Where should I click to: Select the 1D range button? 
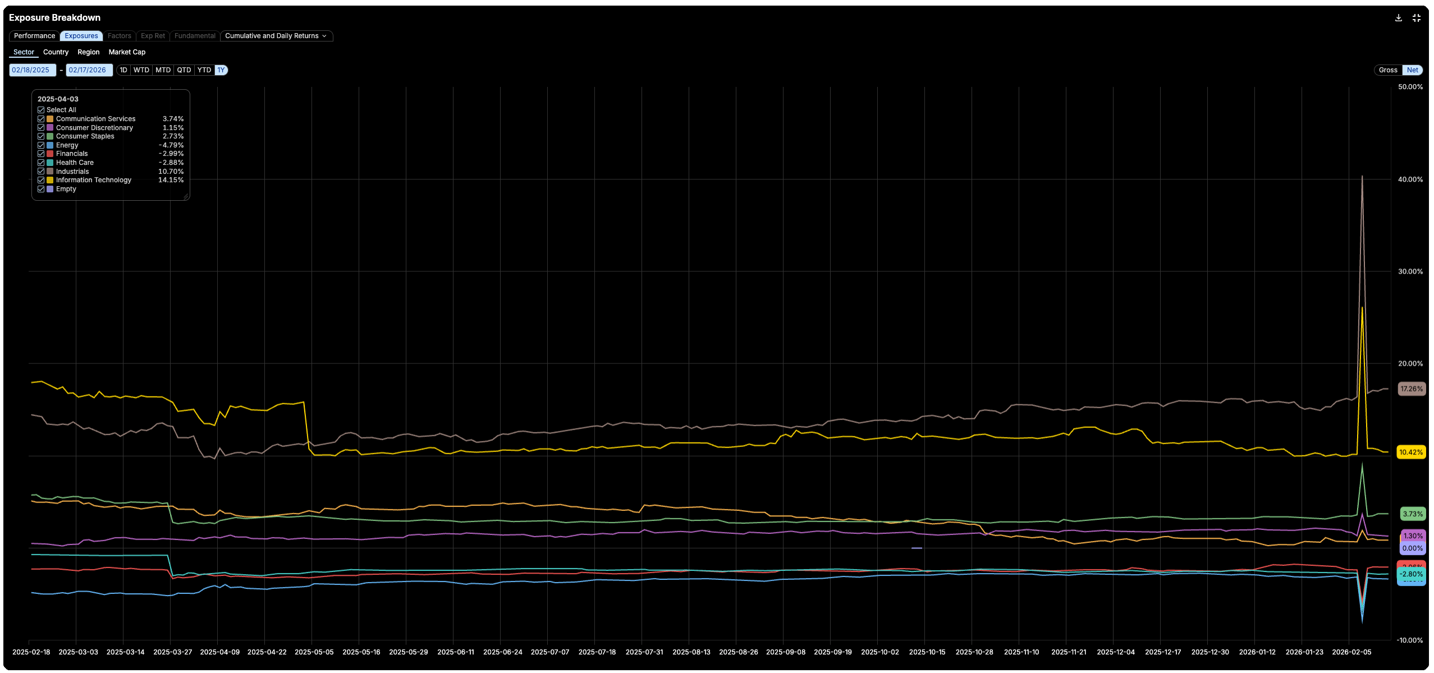[x=123, y=70]
